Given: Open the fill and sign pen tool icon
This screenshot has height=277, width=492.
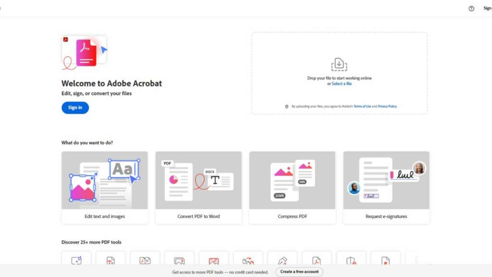Looking at the screenshot, I should point(283,261).
